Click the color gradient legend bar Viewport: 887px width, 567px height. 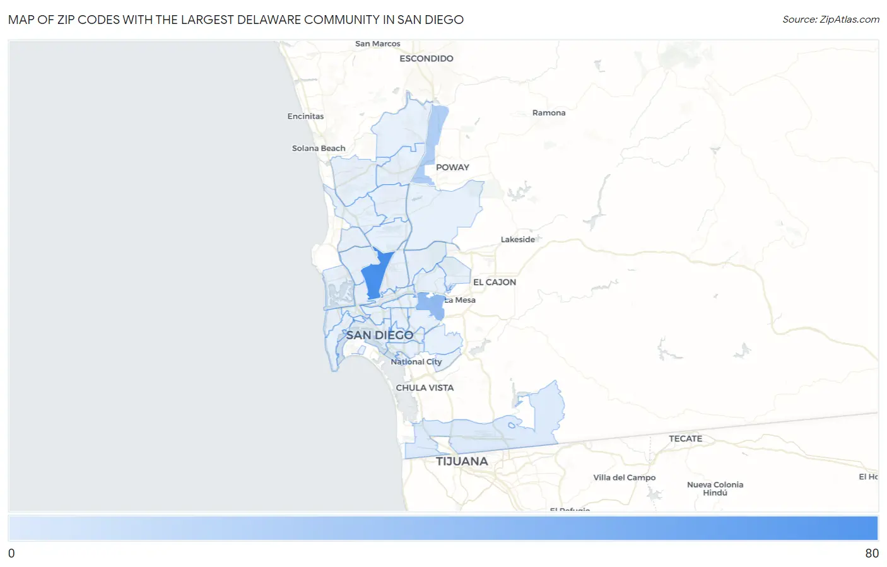coord(443,528)
